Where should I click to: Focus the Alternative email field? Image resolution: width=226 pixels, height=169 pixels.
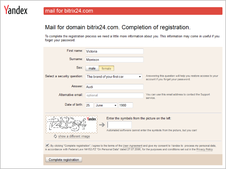click(114, 95)
